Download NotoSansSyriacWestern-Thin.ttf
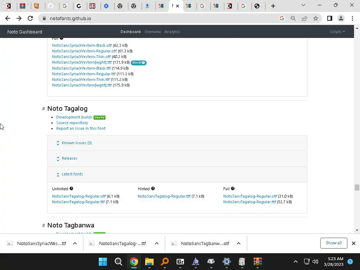 click(81, 79)
